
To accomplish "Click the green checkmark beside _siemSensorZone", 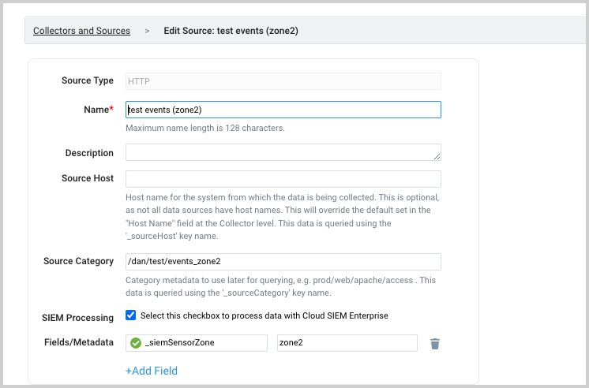I will click(x=135, y=343).
